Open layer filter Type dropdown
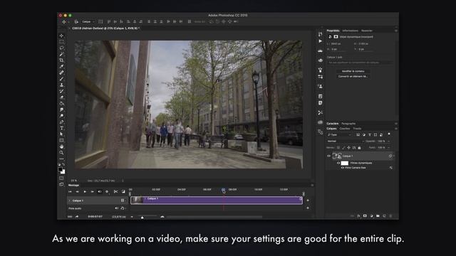The image size is (456, 256). click(339, 134)
